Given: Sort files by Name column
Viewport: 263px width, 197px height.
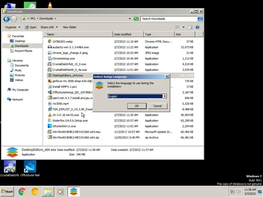Looking at the screenshot, I should point(78,34).
